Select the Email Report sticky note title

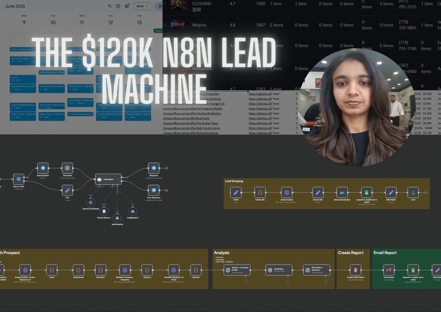point(385,253)
